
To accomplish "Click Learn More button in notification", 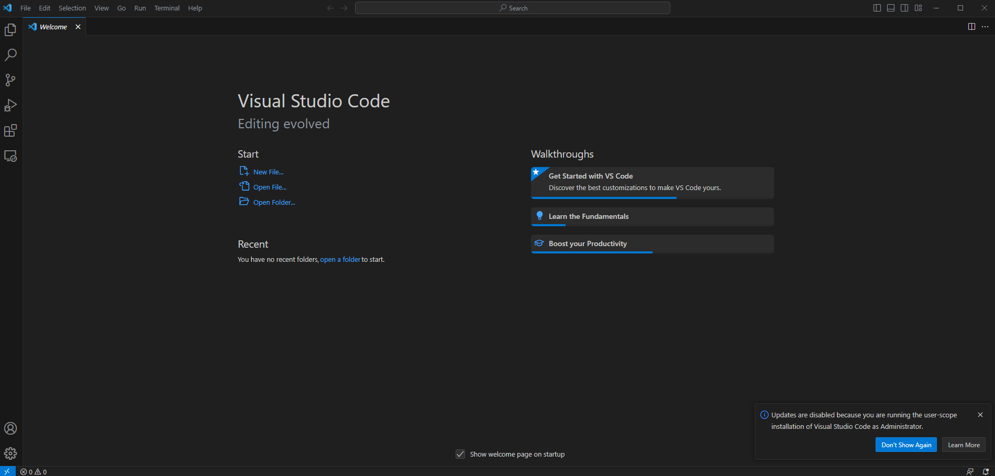I will click(x=964, y=445).
